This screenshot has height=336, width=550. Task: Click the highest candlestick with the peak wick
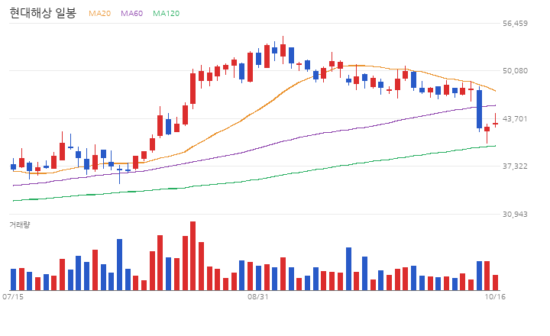(283, 50)
